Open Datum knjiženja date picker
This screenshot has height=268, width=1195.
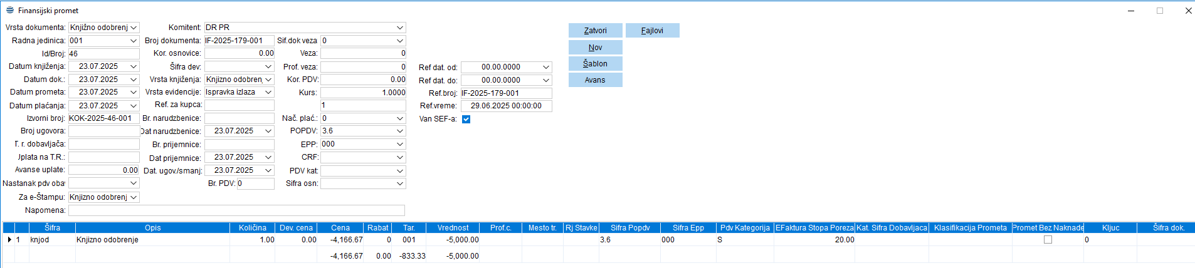click(134, 66)
